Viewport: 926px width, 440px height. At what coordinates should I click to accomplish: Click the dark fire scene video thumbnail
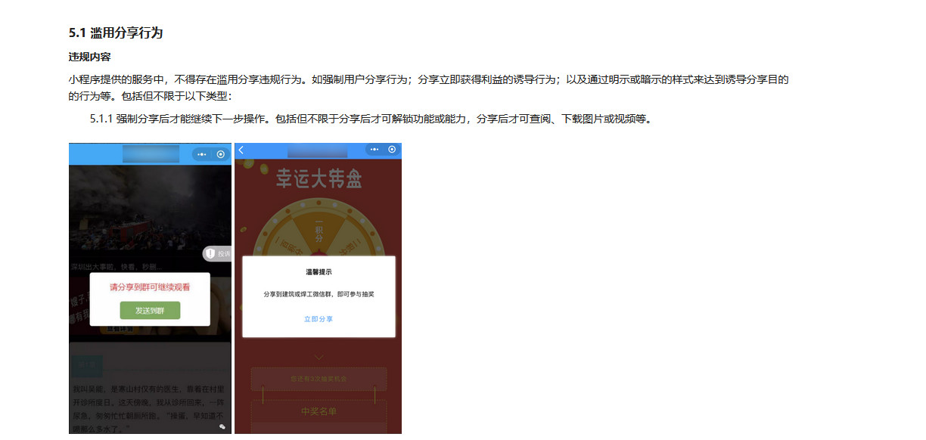[x=150, y=208]
